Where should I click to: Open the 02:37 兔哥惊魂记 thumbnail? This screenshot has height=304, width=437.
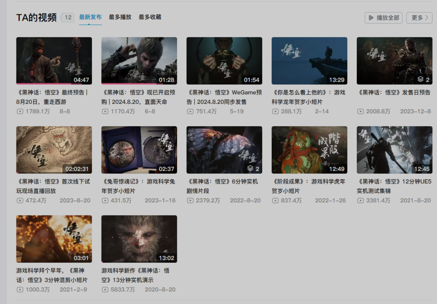pos(139,149)
